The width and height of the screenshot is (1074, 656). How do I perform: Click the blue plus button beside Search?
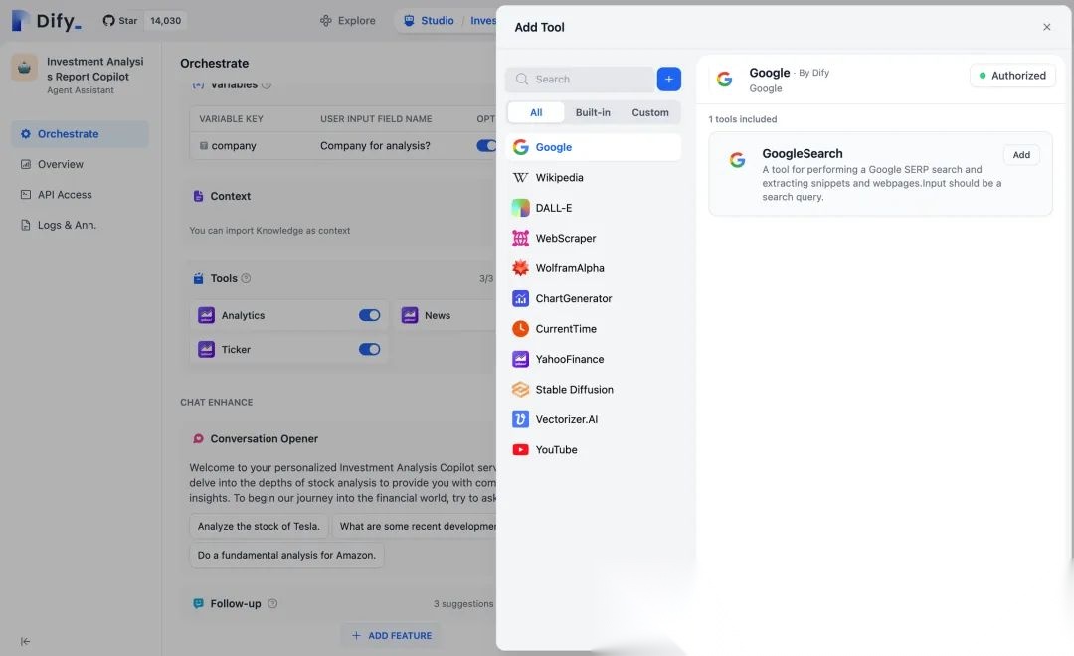point(668,79)
